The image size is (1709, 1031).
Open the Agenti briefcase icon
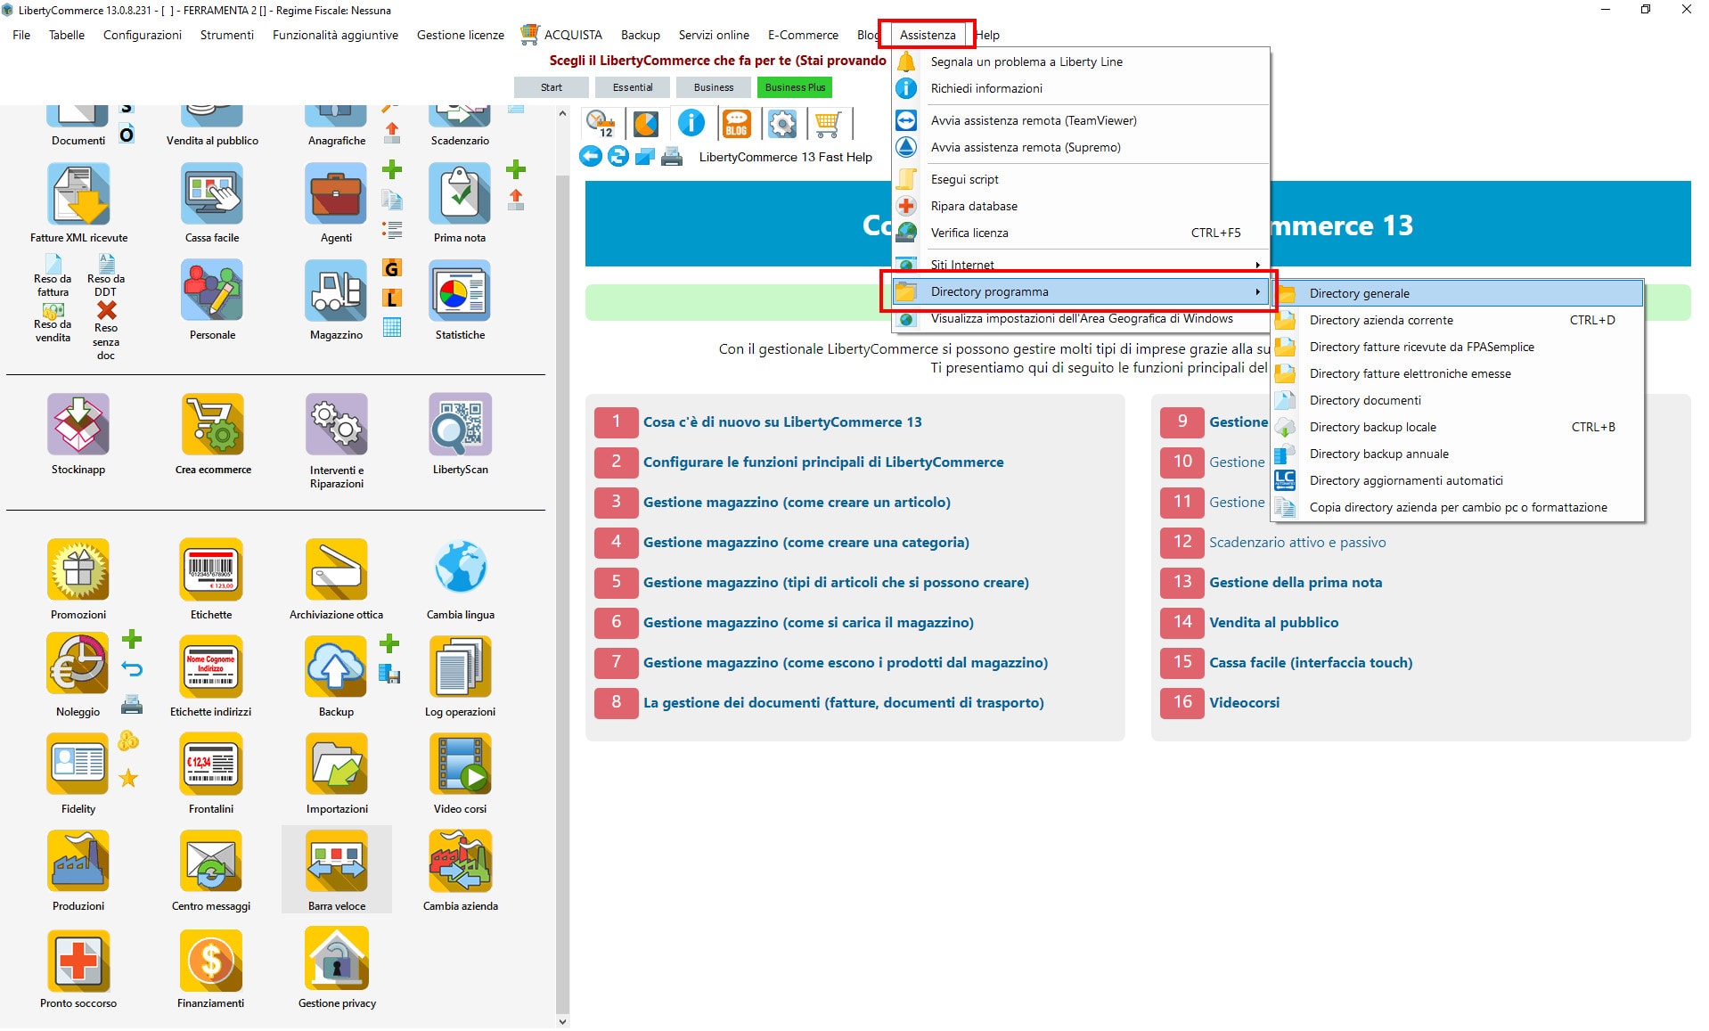click(x=336, y=194)
